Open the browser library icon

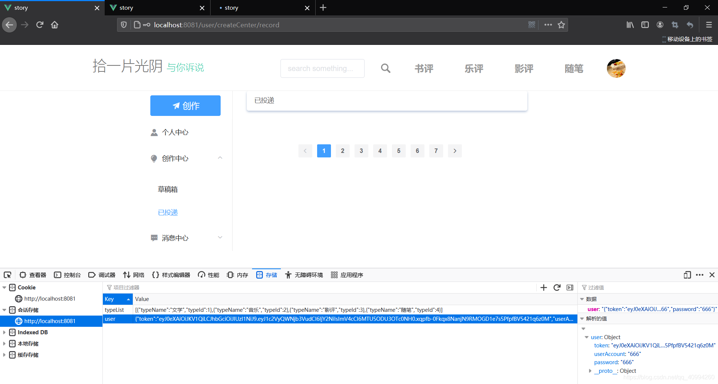point(630,25)
